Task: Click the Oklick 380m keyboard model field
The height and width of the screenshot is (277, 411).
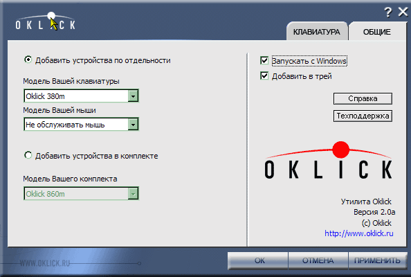Action: point(81,96)
